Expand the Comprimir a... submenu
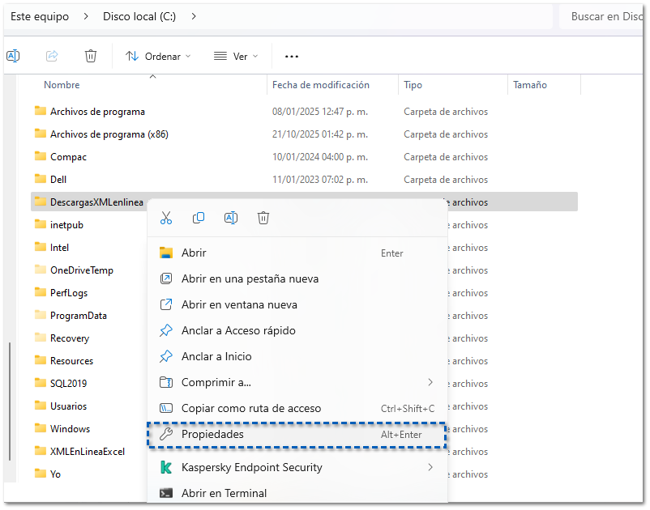650x510 pixels. click(x=297, y=382)
